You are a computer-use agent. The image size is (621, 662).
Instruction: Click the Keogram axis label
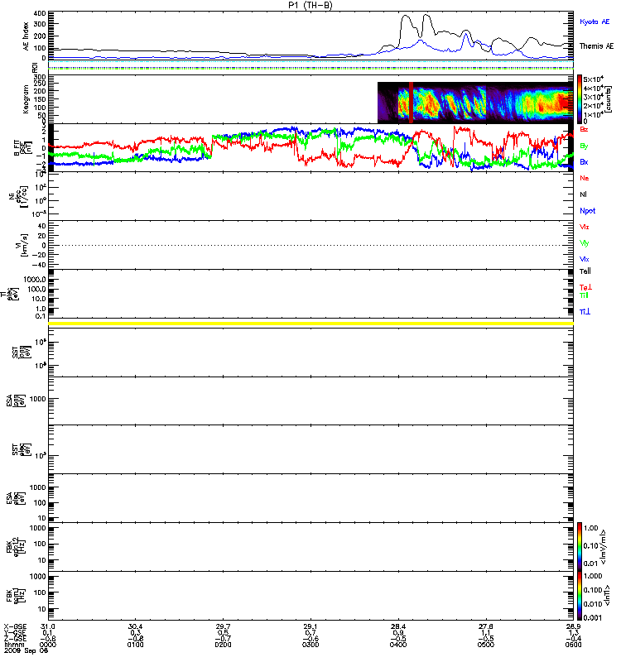pos(26,99)
